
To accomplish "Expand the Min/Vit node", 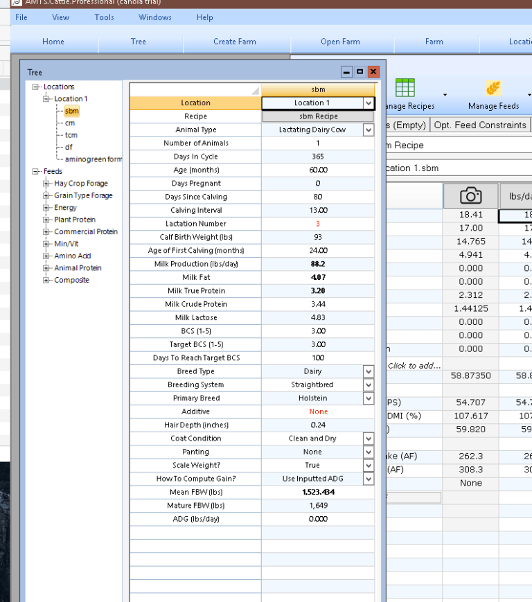I will coord(46,244).
